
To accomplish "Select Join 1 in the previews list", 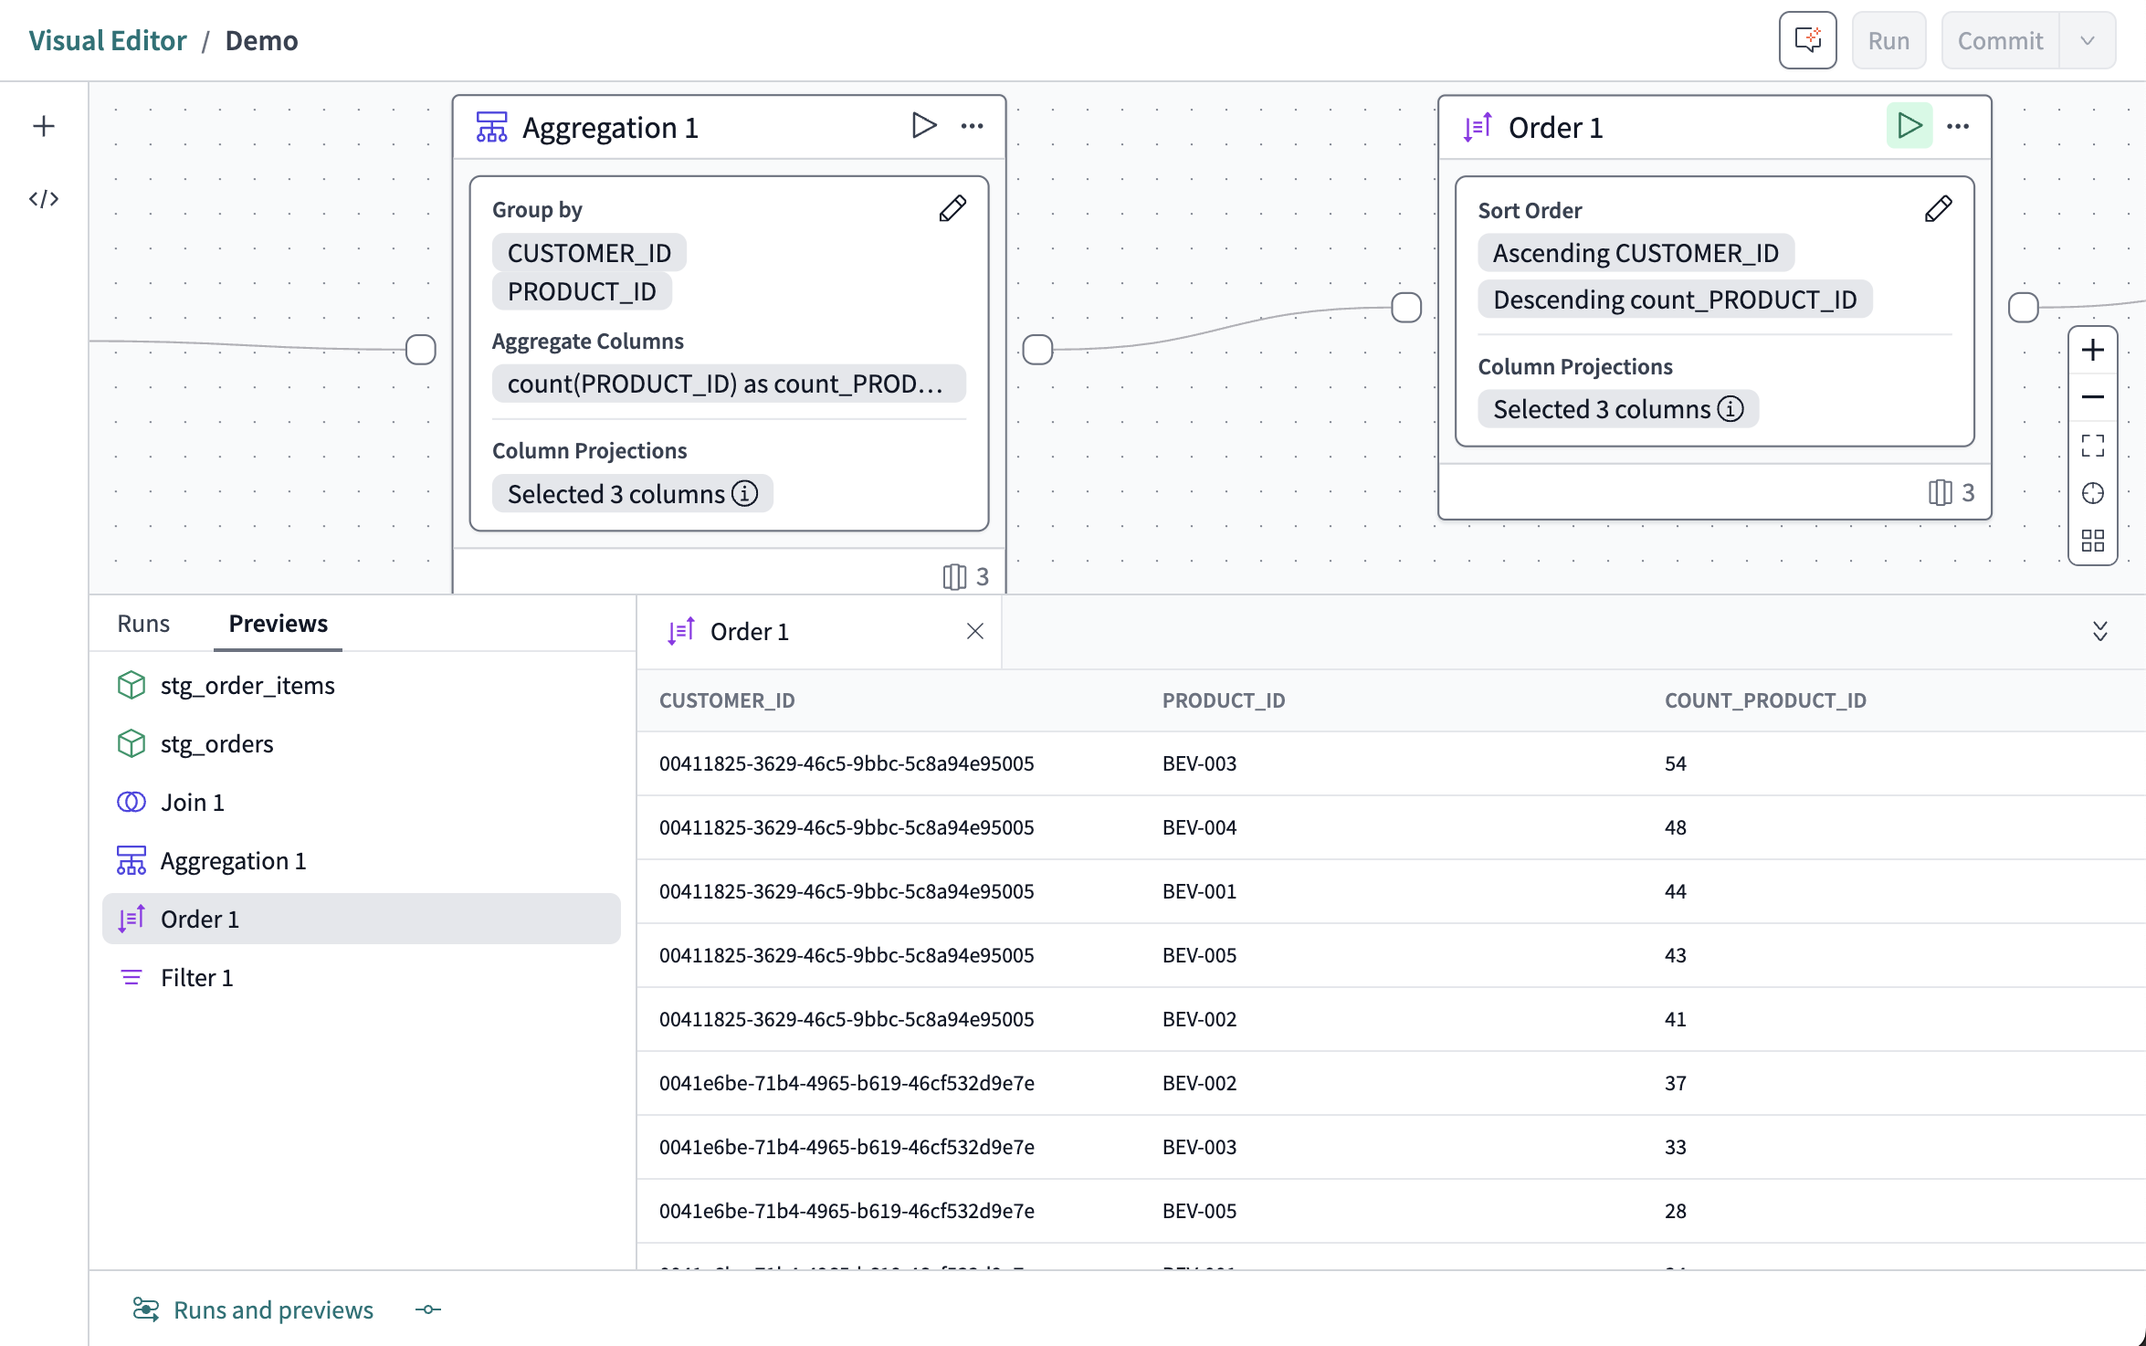I will pyautogui.click(x=192, y=802).
